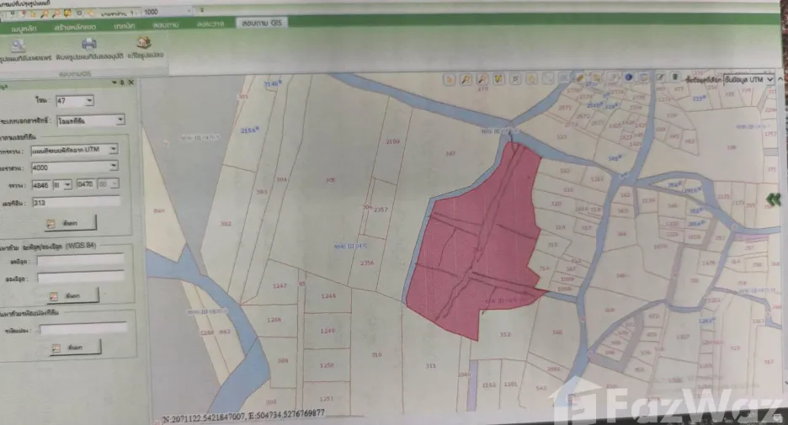Image resolution: width=788 pixels, height=425 pixels.
Task: Open the เมนูหลัก ribbon tab
Action: [24, 29]
